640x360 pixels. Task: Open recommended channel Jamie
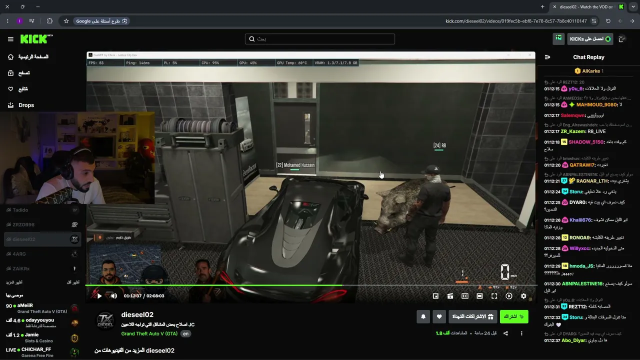42,337
